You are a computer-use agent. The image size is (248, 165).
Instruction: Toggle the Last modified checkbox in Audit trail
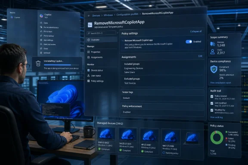212,104
